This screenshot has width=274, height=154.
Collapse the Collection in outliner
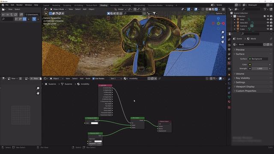pyautogui.click(x=232, y=16)
